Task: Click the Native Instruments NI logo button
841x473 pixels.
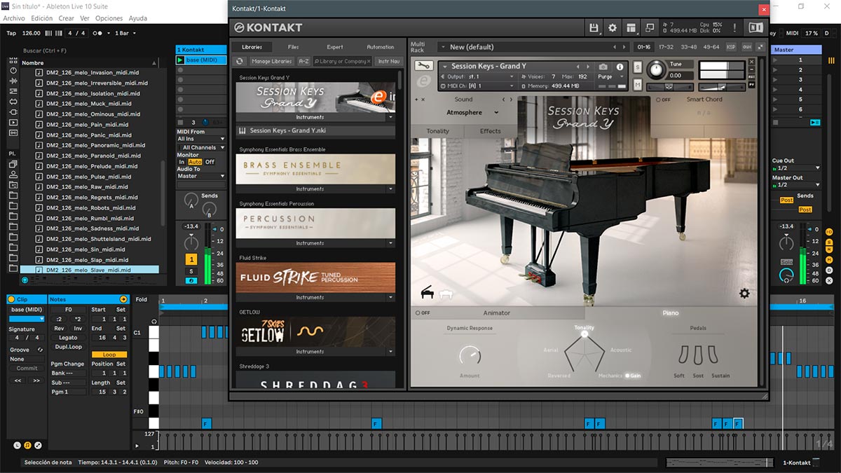Action: [755, 28]
